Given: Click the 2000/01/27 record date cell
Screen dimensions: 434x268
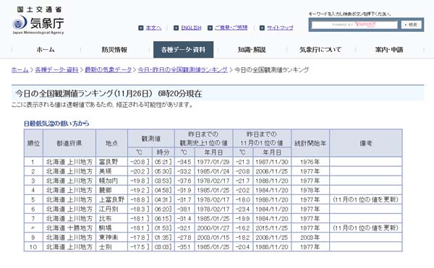Looking at the screenshot, I should coord(213,228).
